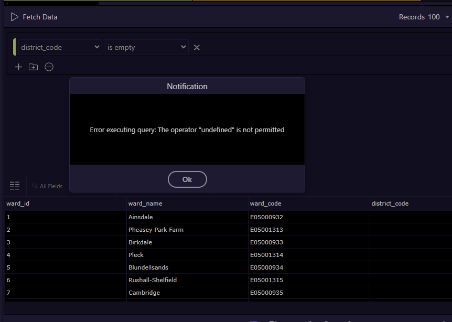Open the 'is empty' operator dropdown

pos(146,47)
